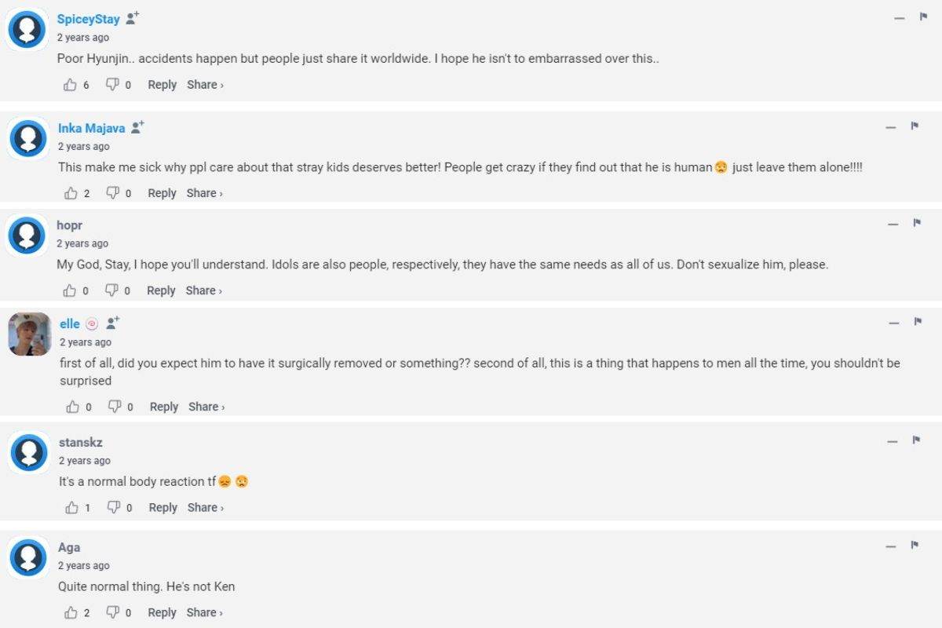Reply to SpiceyStay's comment
Viewport: 942px width, 628px height.
point(162,85)
